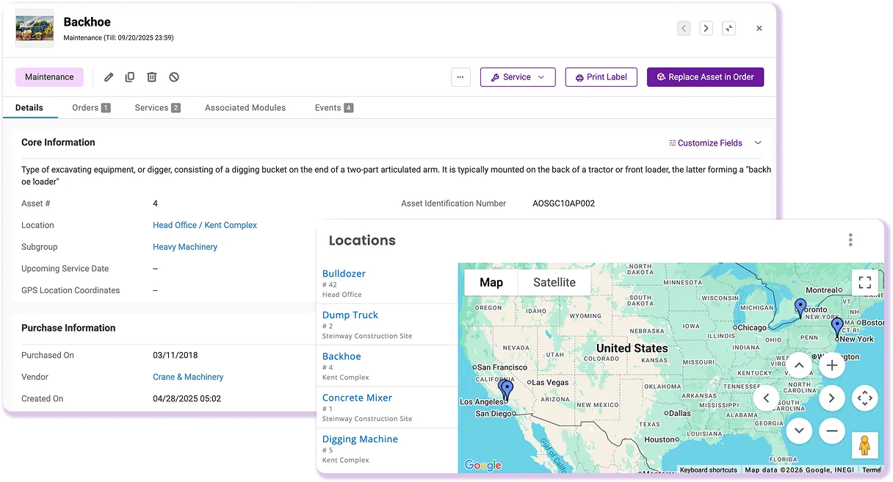Open the Service dropdown menu
This screenshot has height=482, width=893.
(x=518, y=76)
